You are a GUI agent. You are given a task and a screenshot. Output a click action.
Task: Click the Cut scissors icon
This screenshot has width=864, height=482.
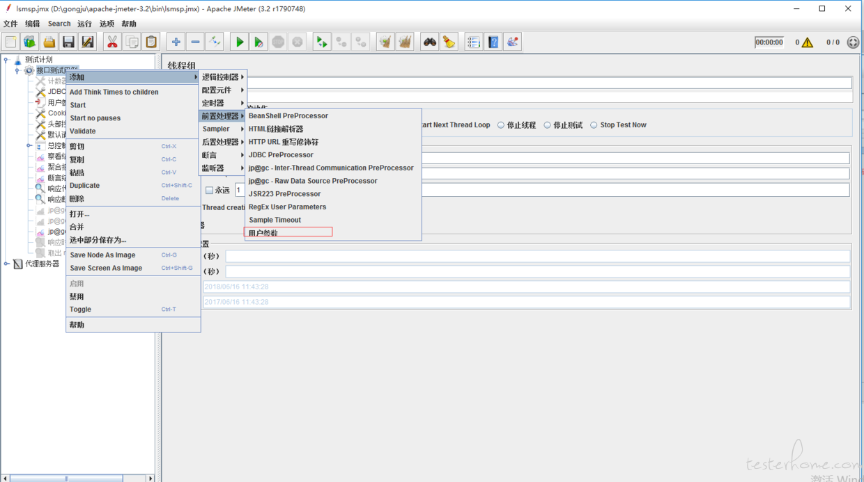point(112,42)
